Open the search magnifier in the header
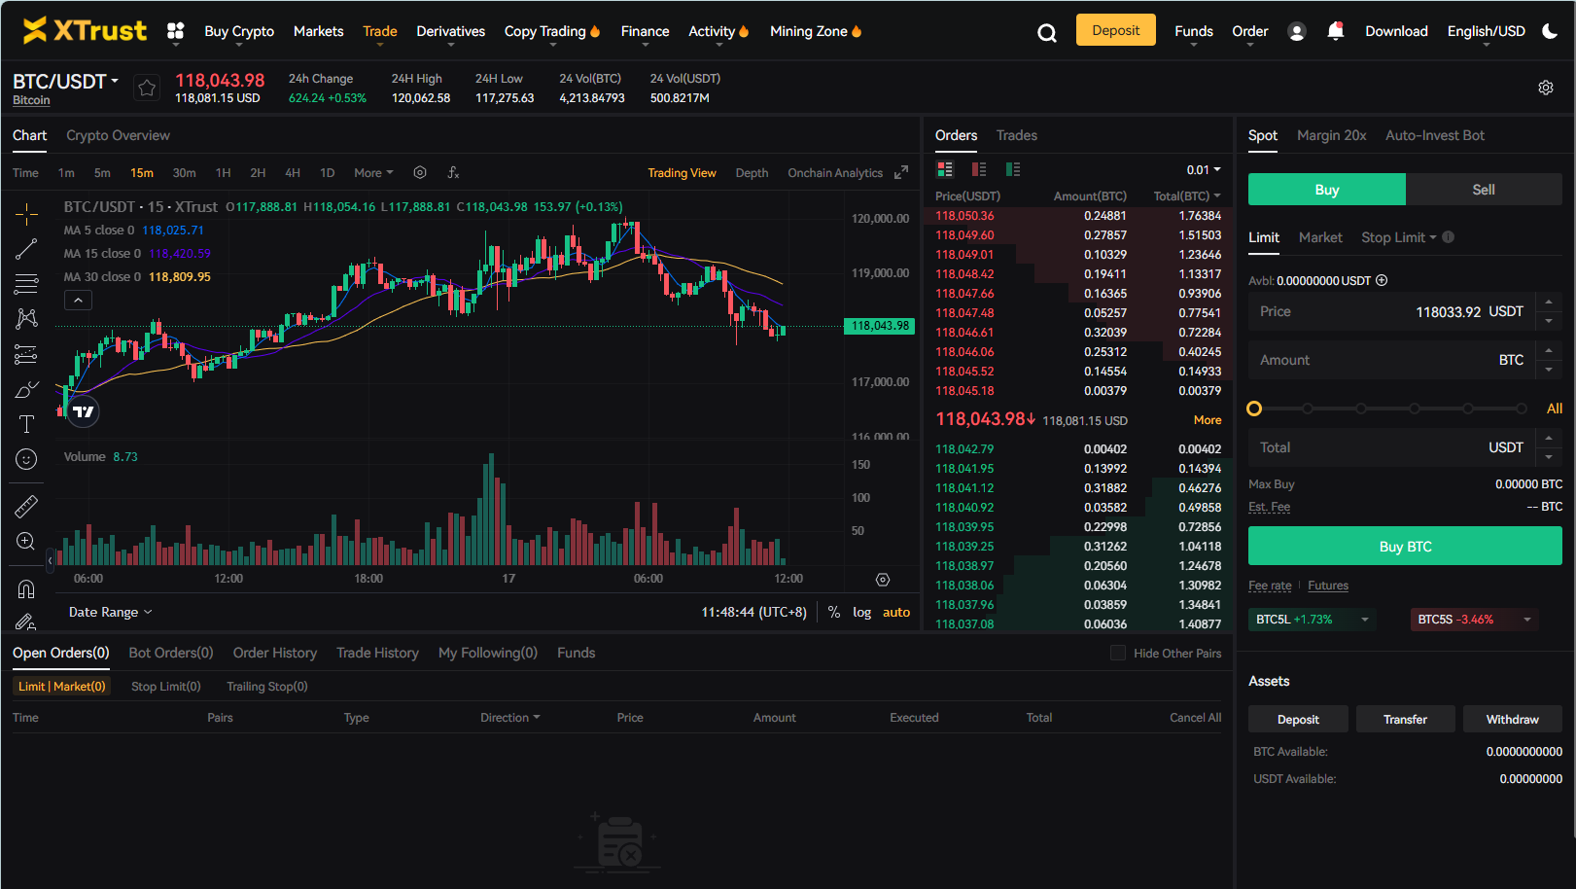Viewport: 1576px width, 889px height. click(x=1046, y=33)
